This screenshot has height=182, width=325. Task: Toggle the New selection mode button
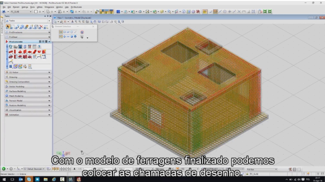pyautogui.click(x=61, y=37)
